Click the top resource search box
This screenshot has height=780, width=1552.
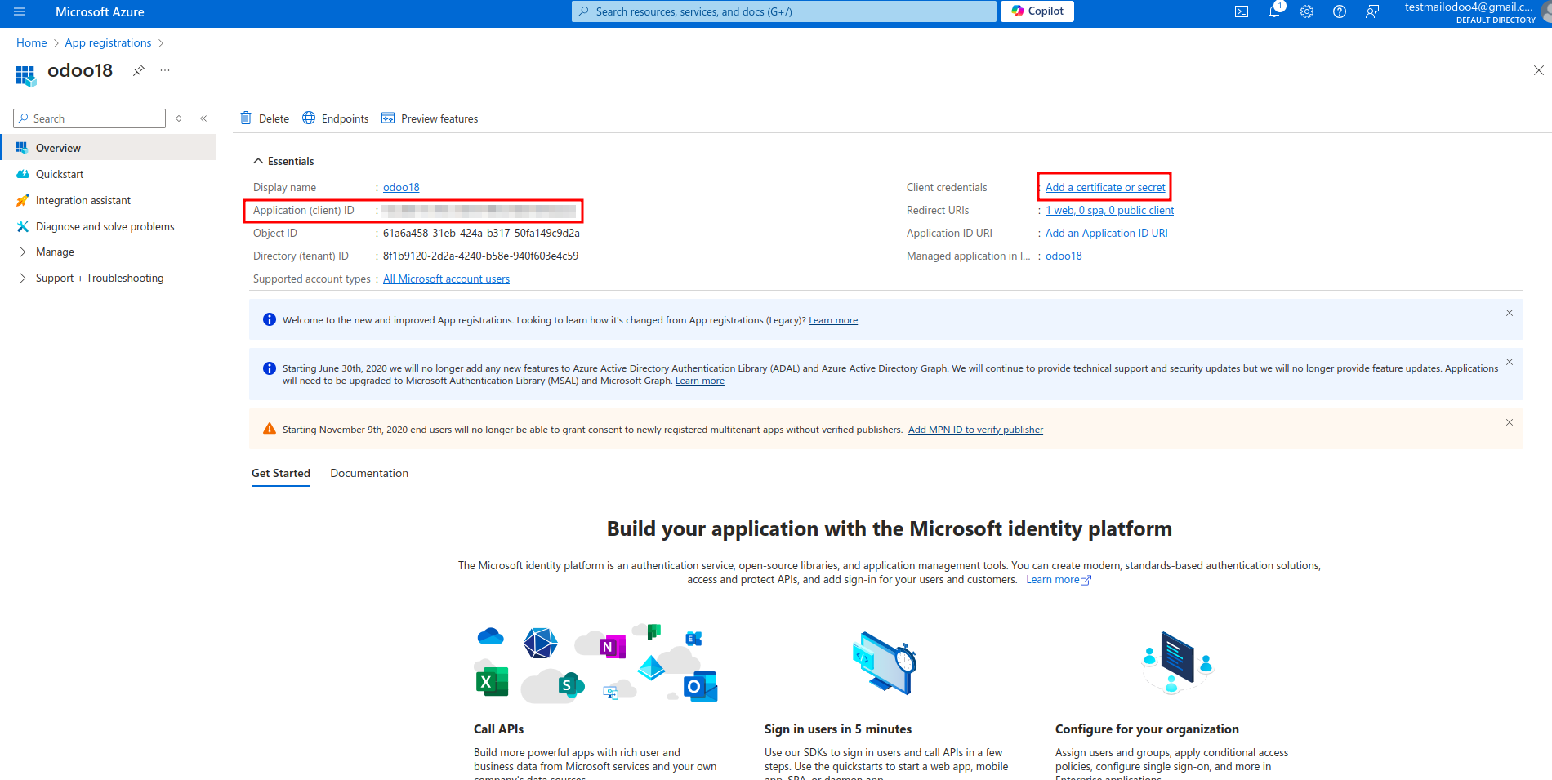784,11
